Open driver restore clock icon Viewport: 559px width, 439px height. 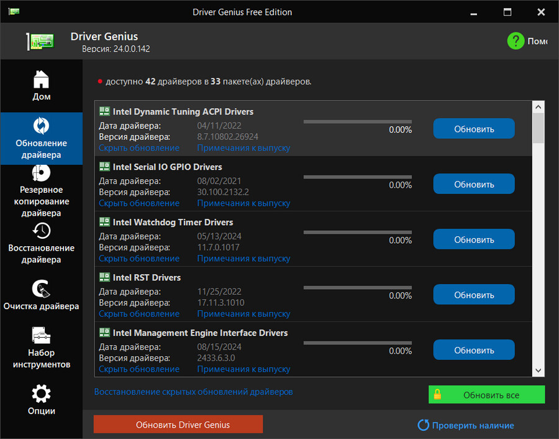[42, 231]
